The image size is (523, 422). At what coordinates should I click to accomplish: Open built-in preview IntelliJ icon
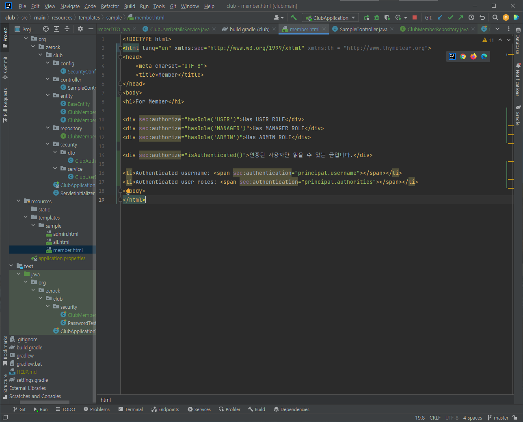click(x=452, y=56)
